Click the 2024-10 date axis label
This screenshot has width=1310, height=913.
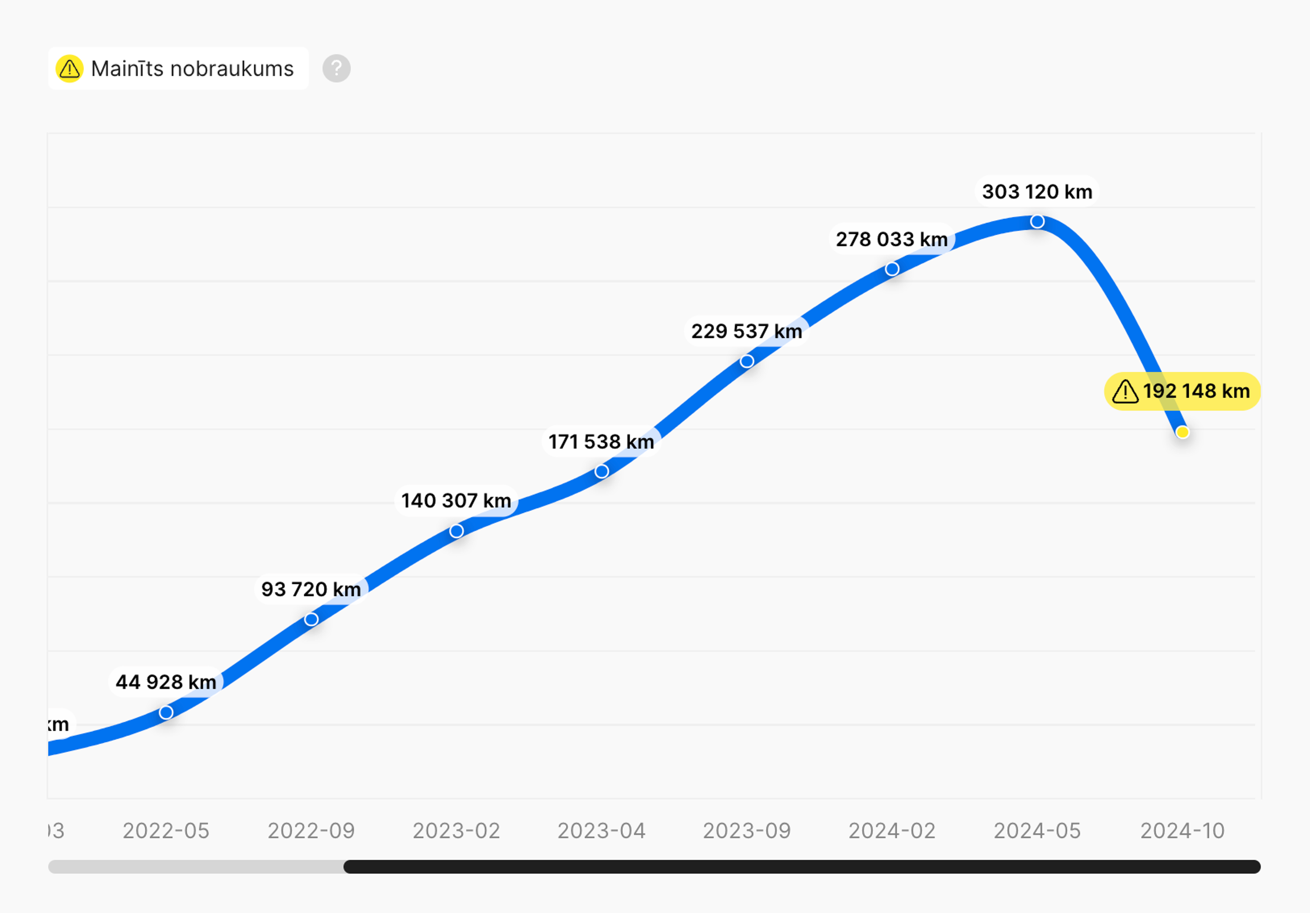coord(1183,831)
